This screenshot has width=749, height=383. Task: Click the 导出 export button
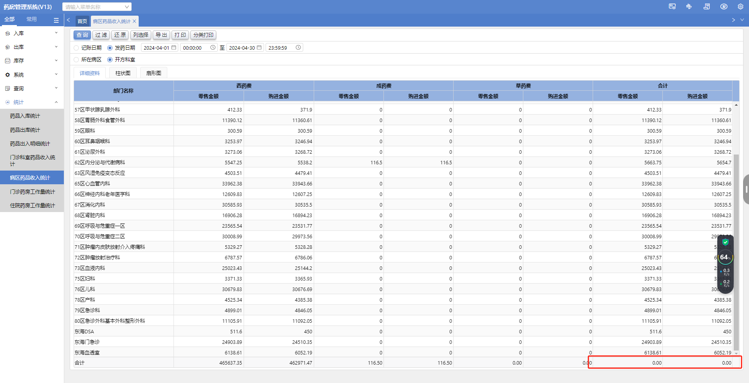pos(161,35)
